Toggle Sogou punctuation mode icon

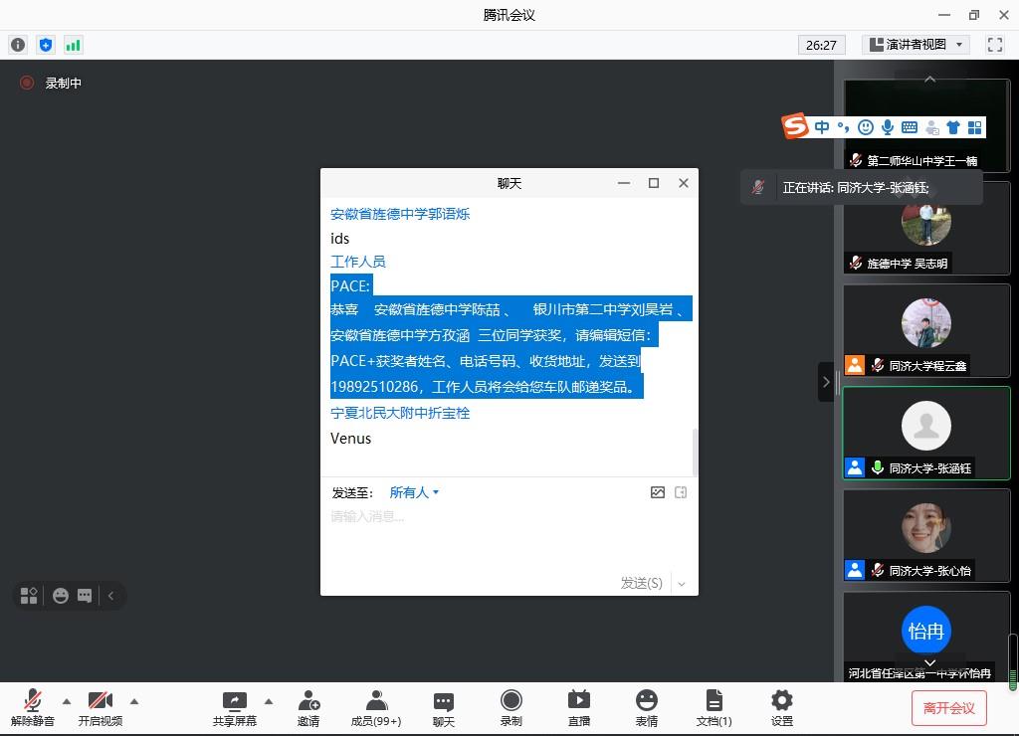pyautogui.click(x=844, y=127)
